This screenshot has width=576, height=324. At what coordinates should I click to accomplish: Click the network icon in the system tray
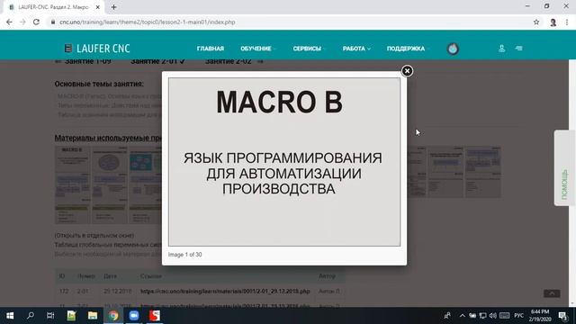click(482, 316)
